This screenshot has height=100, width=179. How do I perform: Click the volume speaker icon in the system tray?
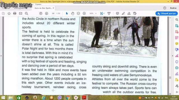149,98
